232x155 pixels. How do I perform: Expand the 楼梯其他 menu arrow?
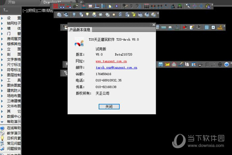(x=2, y=44)
